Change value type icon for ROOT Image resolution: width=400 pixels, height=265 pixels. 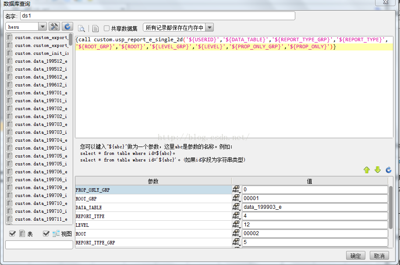tap(236, 233)
